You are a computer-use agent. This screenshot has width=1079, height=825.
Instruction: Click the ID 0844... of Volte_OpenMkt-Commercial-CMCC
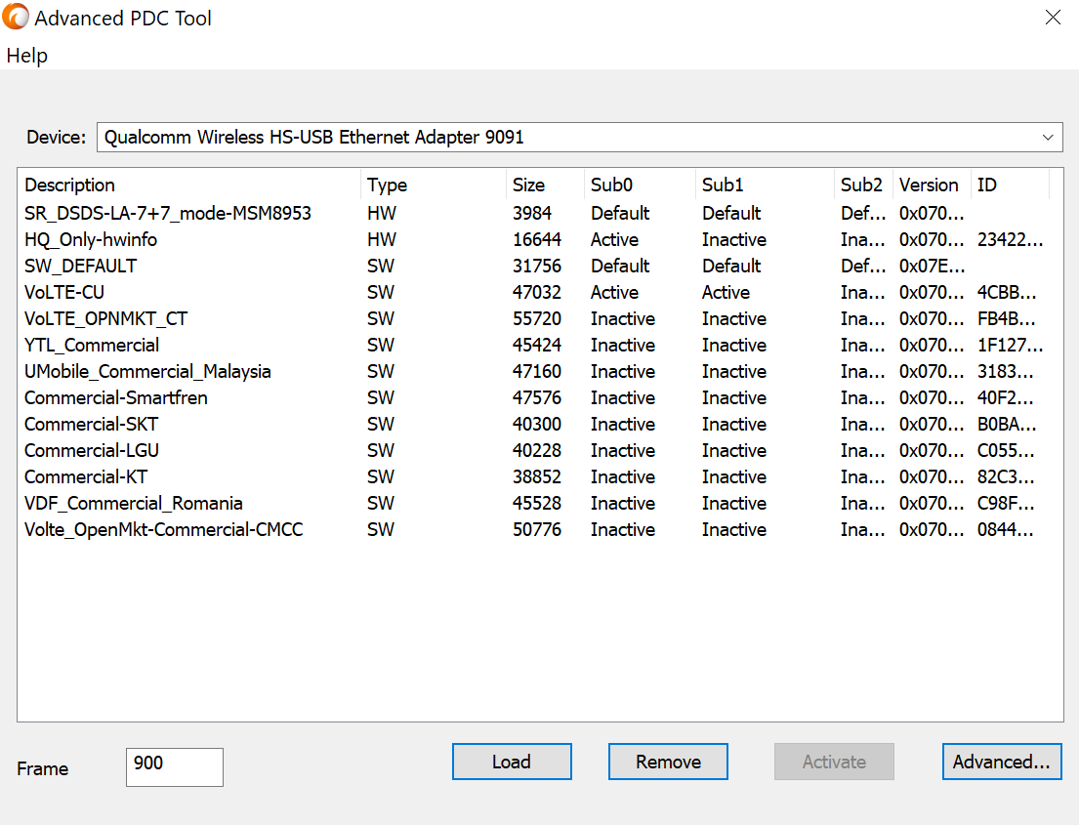(1006, 530)
